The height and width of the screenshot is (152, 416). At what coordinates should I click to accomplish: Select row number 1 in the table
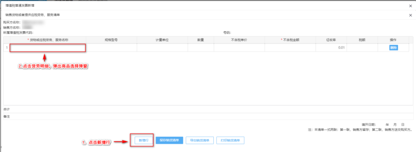(x=7, y=48)
